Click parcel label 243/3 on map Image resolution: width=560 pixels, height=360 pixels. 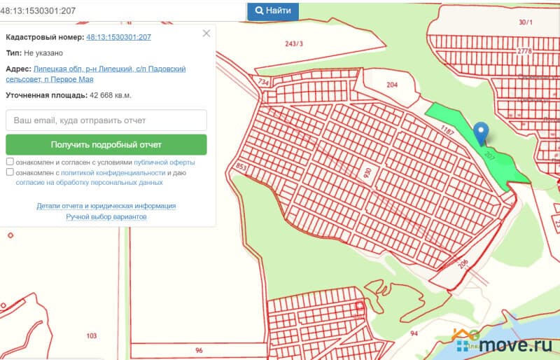pos(294,43)
